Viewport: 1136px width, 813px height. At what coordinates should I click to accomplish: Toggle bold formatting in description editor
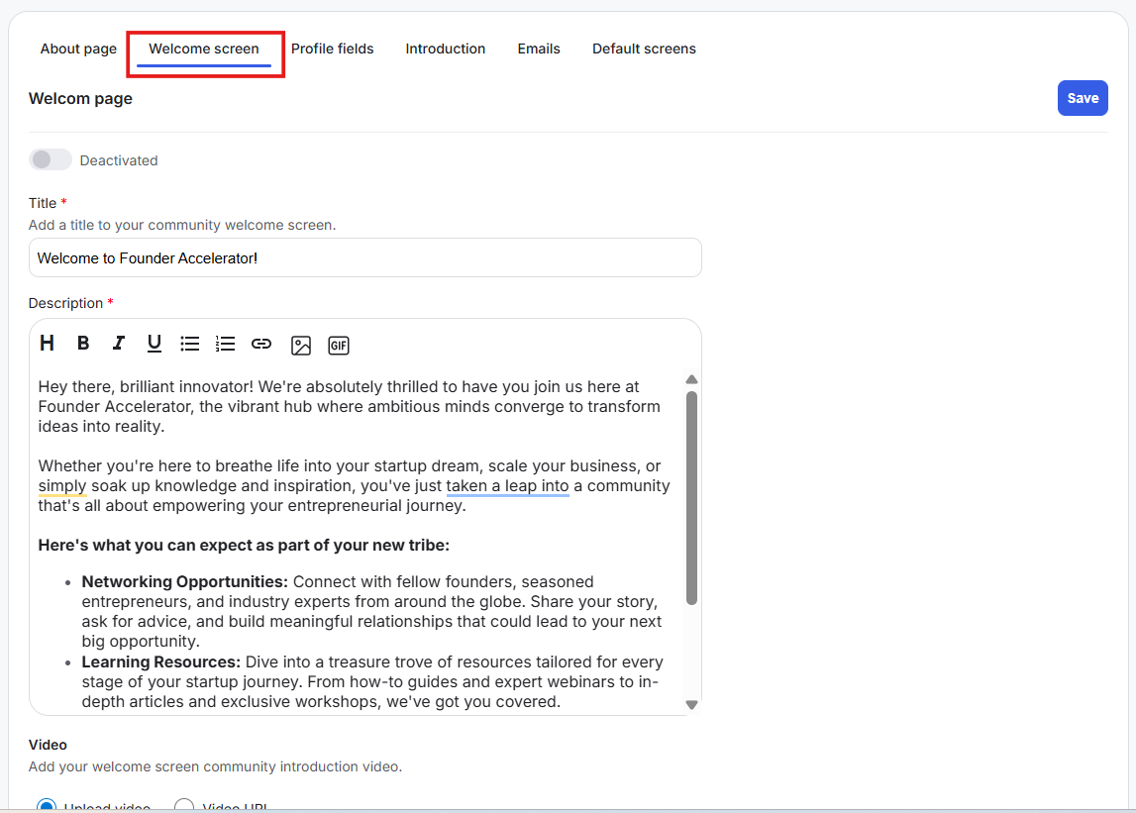83,344
